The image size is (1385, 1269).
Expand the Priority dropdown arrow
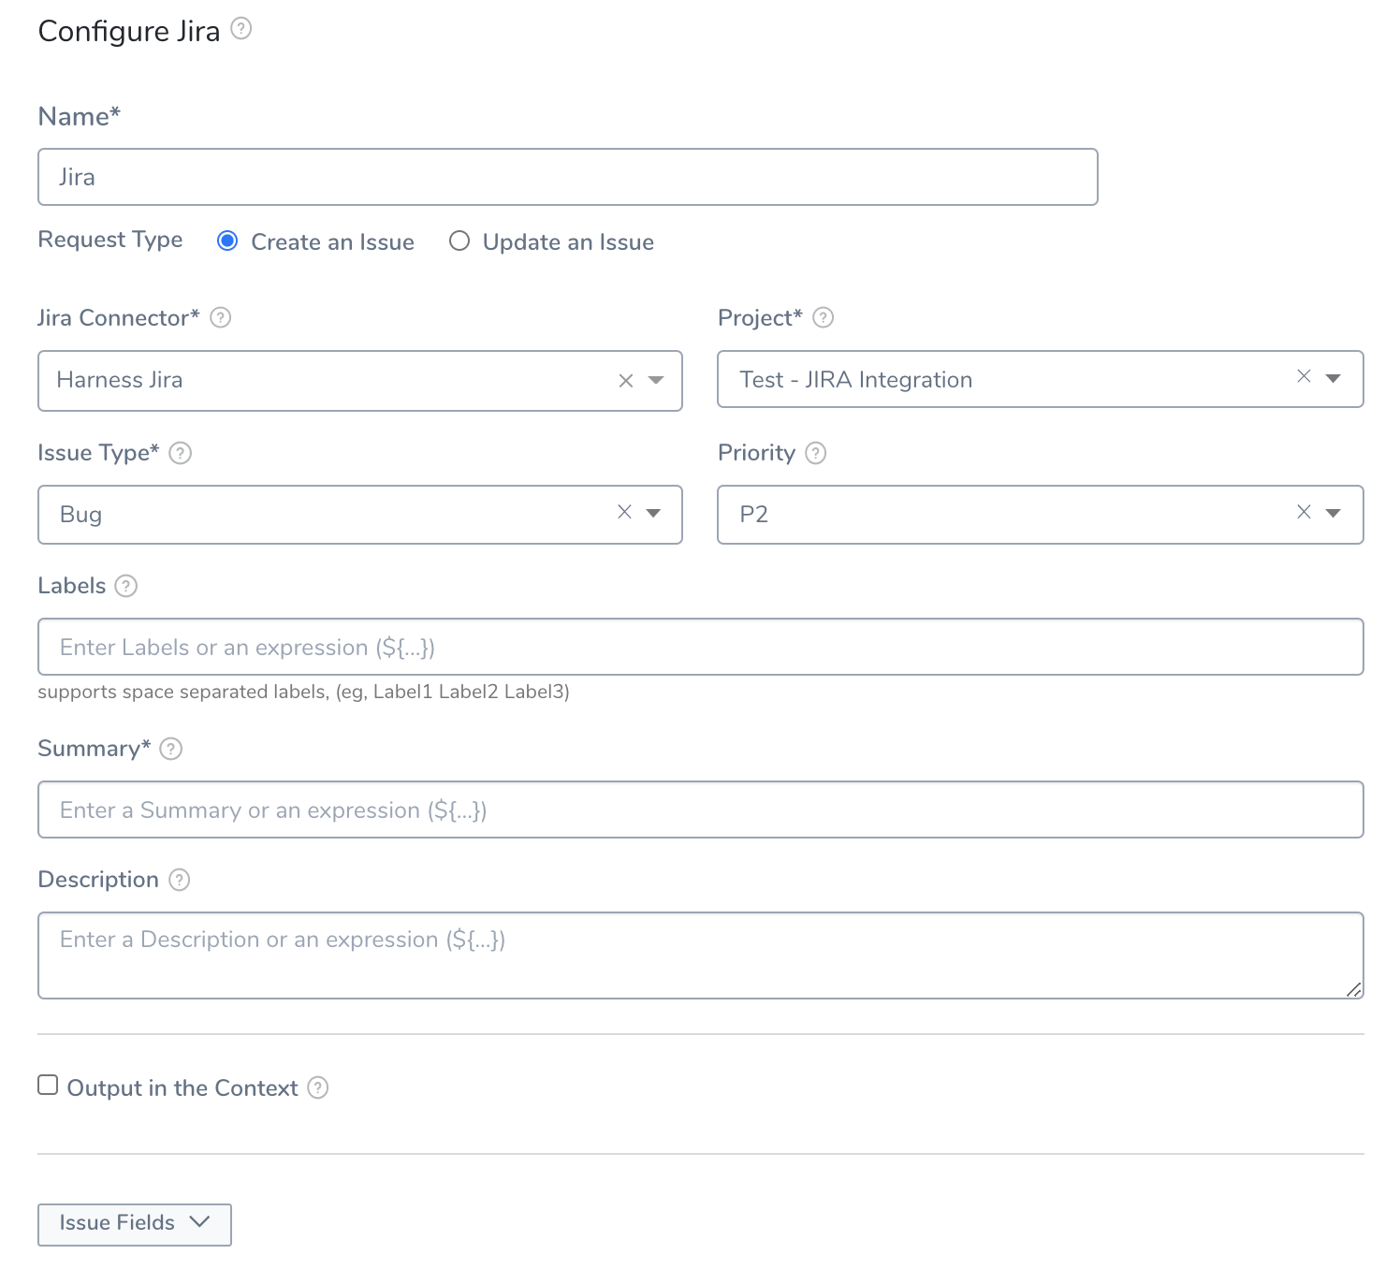pyautogui.click(x=1334, y=513)
